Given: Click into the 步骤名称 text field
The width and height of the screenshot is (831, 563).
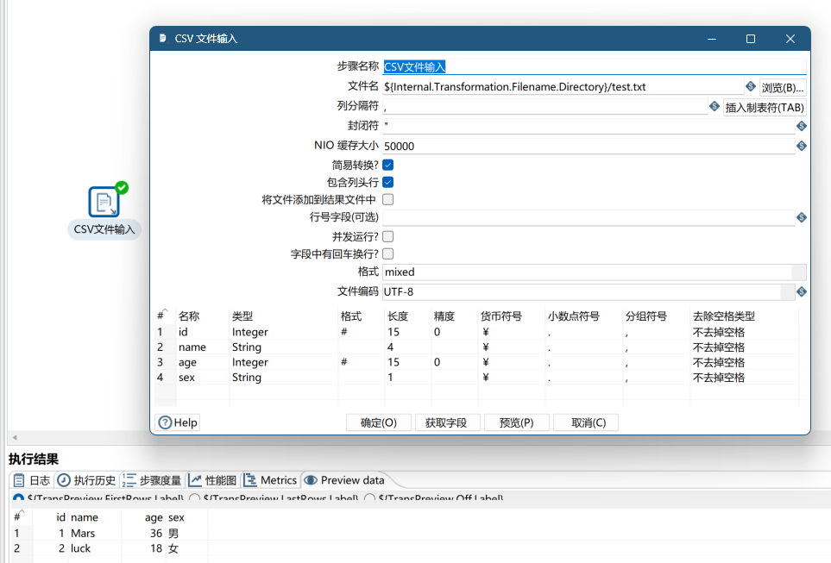Looking at the screenshot, I should (x=594, y=66).
